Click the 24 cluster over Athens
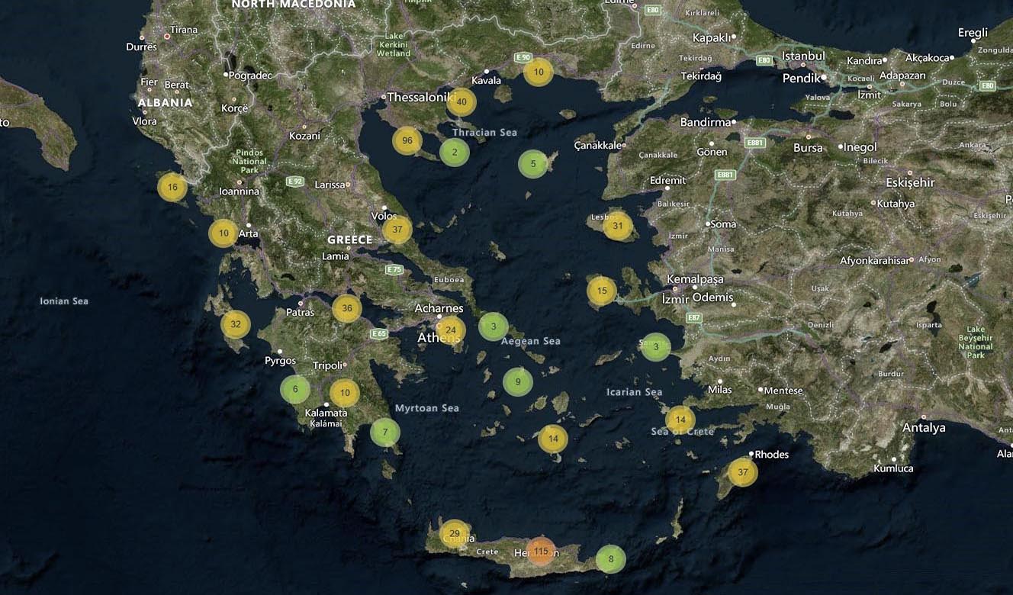1013x595 pixels. tap(451, 330)
